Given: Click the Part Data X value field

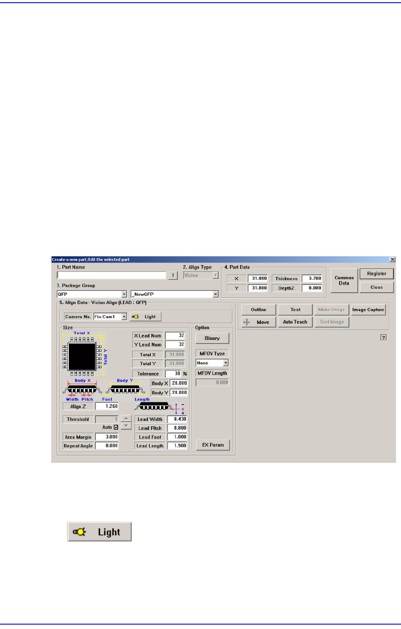Looking at the screenshot, I should (x=258, y=278).
